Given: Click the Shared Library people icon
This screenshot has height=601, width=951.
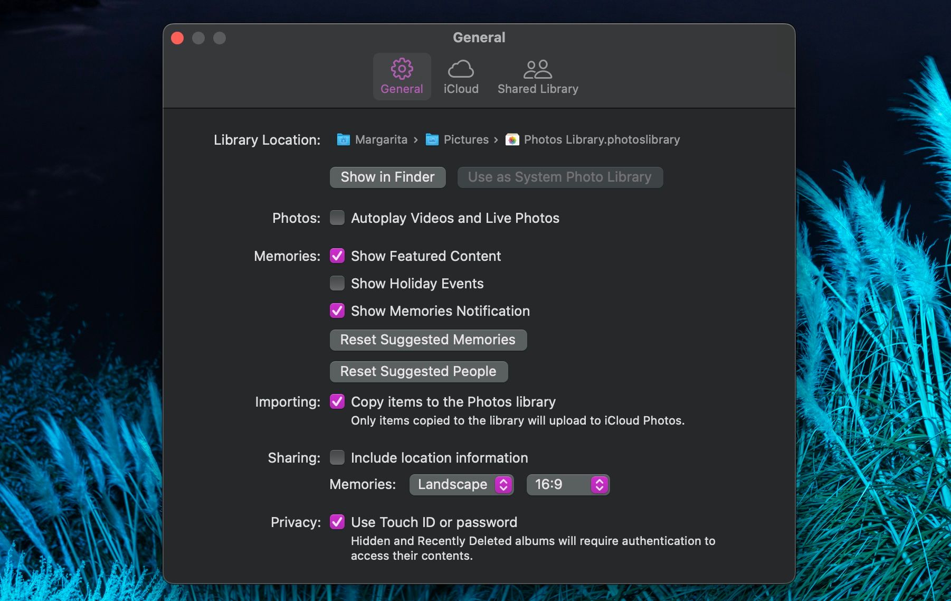Looking at the screenshot, I should click(x=537, y=68).
